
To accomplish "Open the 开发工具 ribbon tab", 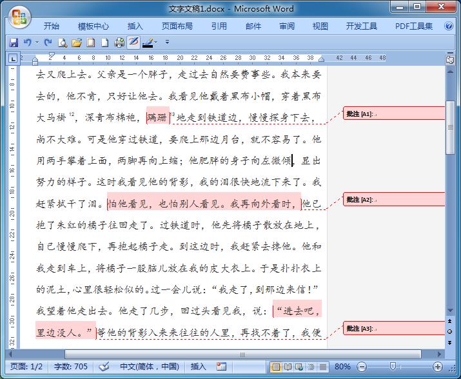I will tap(361, 26).
